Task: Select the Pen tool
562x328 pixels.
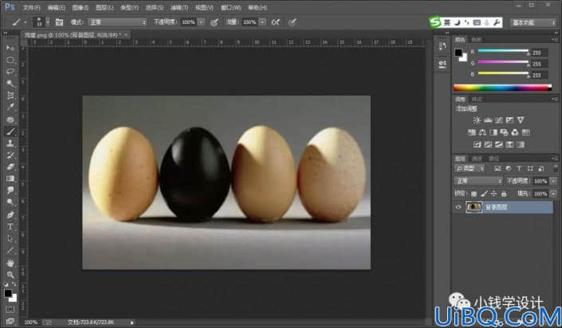Action: click(x=10, y=215)
